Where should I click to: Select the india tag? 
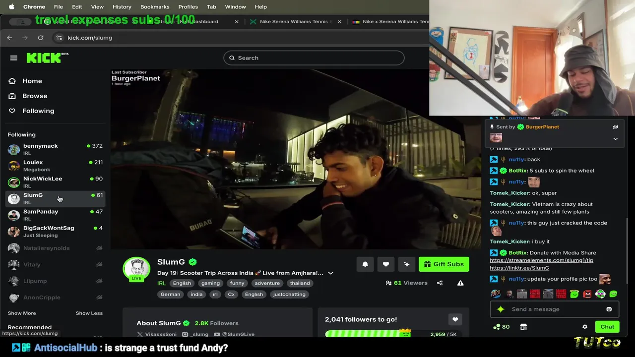coord(196,294)
